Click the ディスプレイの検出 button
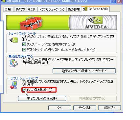This screenshot has width=140, height=120. 42,98
